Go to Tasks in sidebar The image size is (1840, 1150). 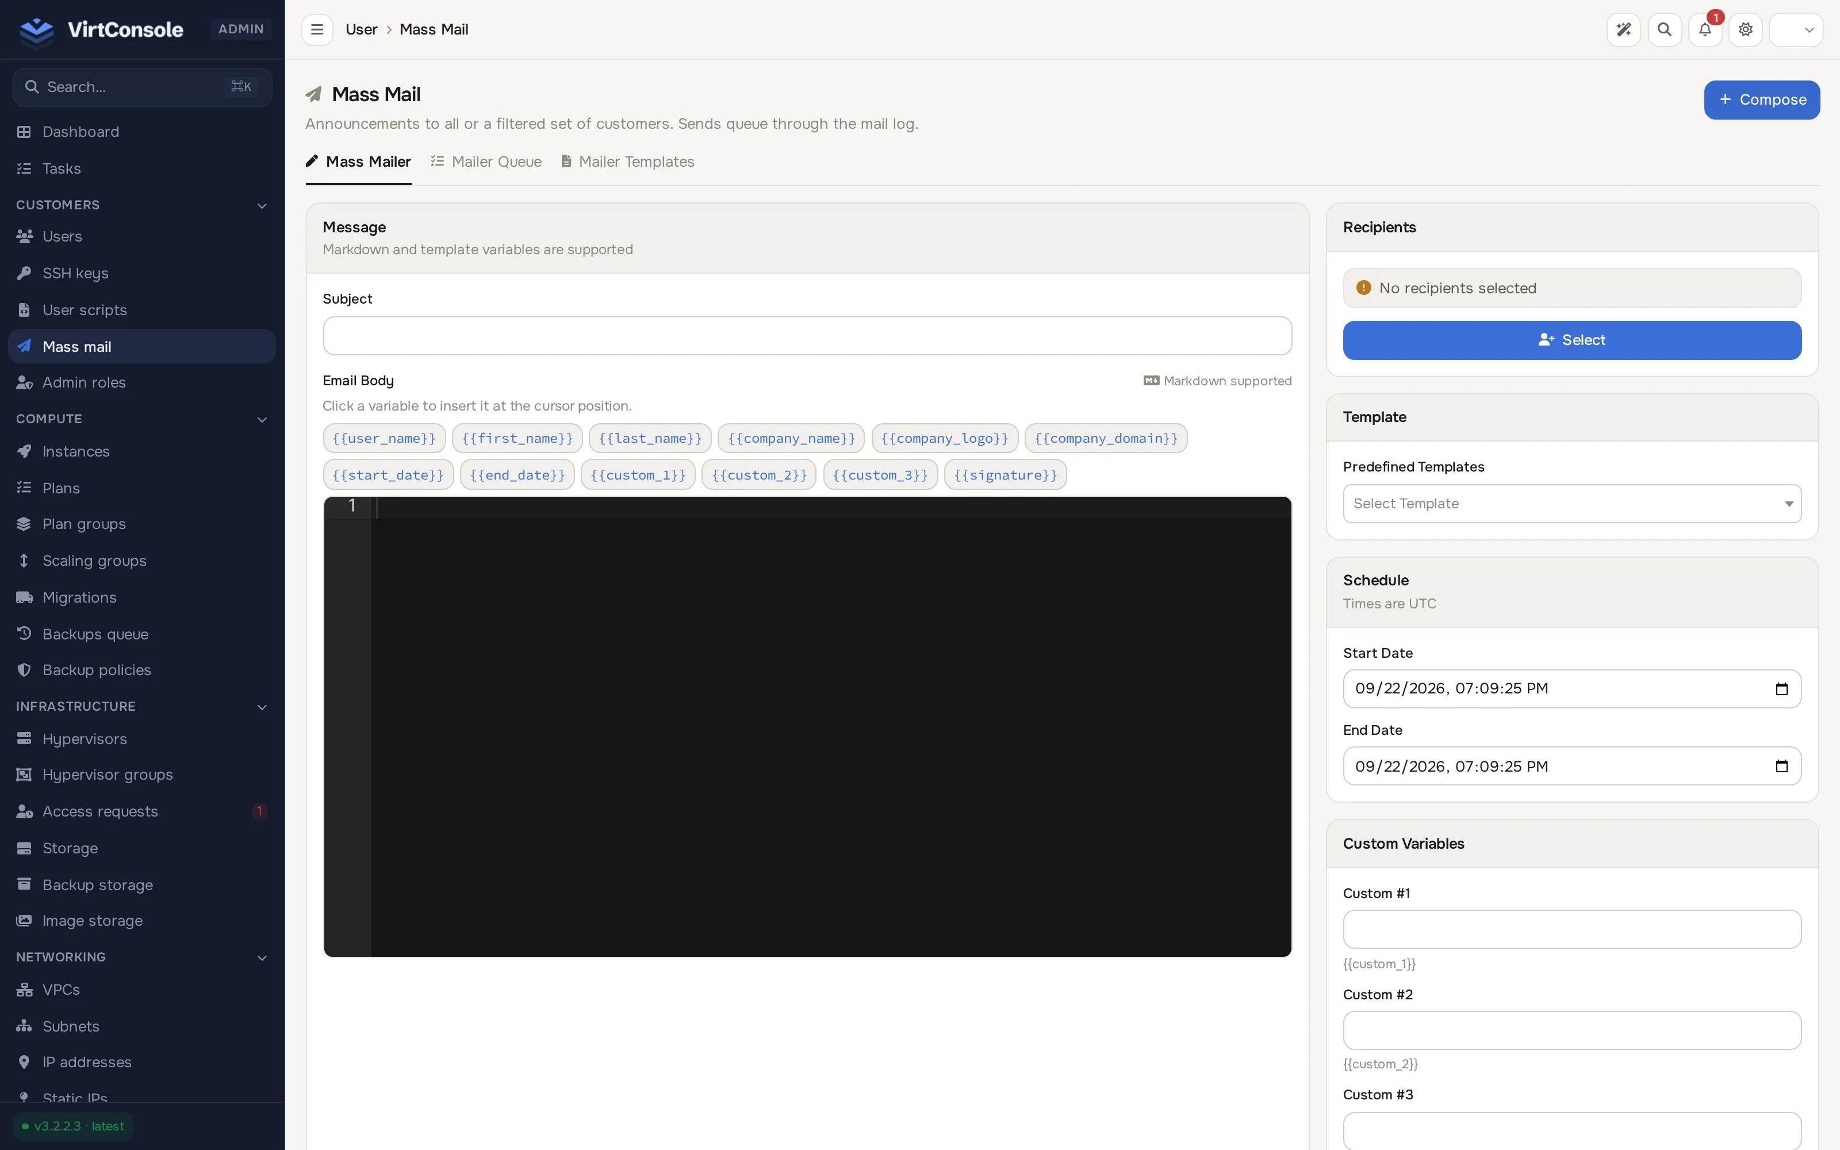tap(142, 168)
